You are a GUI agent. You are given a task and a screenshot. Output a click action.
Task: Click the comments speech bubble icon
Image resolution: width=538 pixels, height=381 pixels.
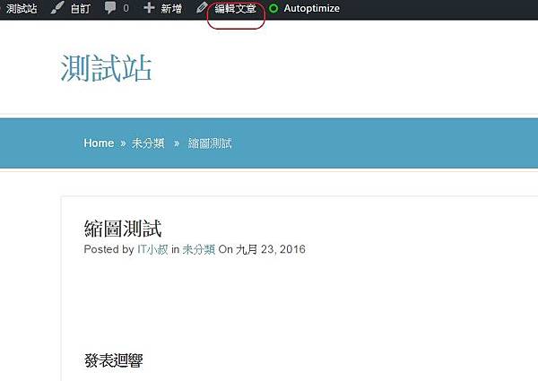point(110,8)
